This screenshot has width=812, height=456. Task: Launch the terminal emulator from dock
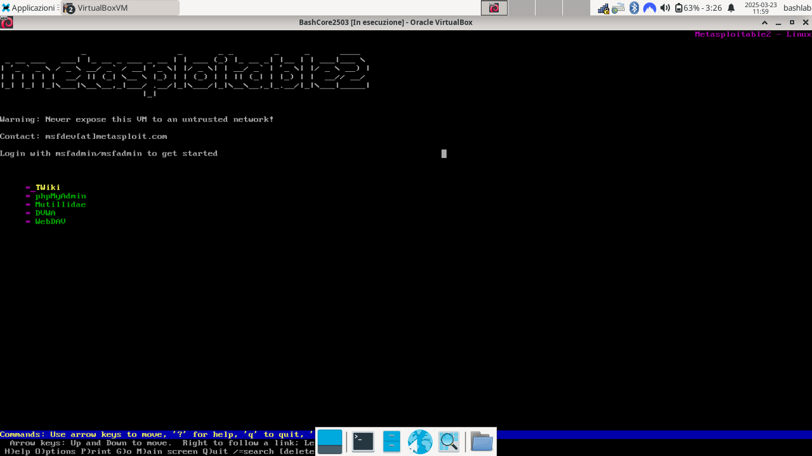click(x=363, y=442)
